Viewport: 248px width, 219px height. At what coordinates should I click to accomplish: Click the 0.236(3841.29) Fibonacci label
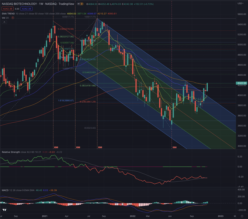tap(88, 102)
